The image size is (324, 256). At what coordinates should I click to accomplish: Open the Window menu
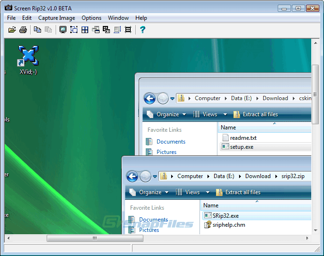click(118, 18)
